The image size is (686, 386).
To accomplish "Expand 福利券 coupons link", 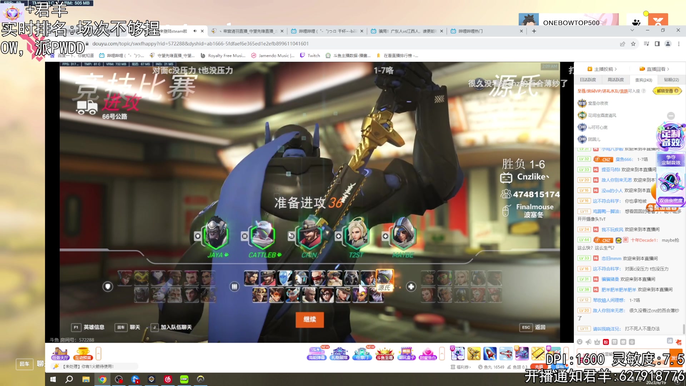I will (461, 367).
